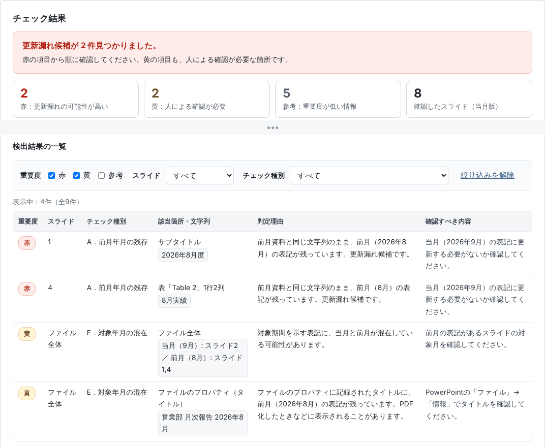Click the 絞り込みを解除 link

click(488, 175)
